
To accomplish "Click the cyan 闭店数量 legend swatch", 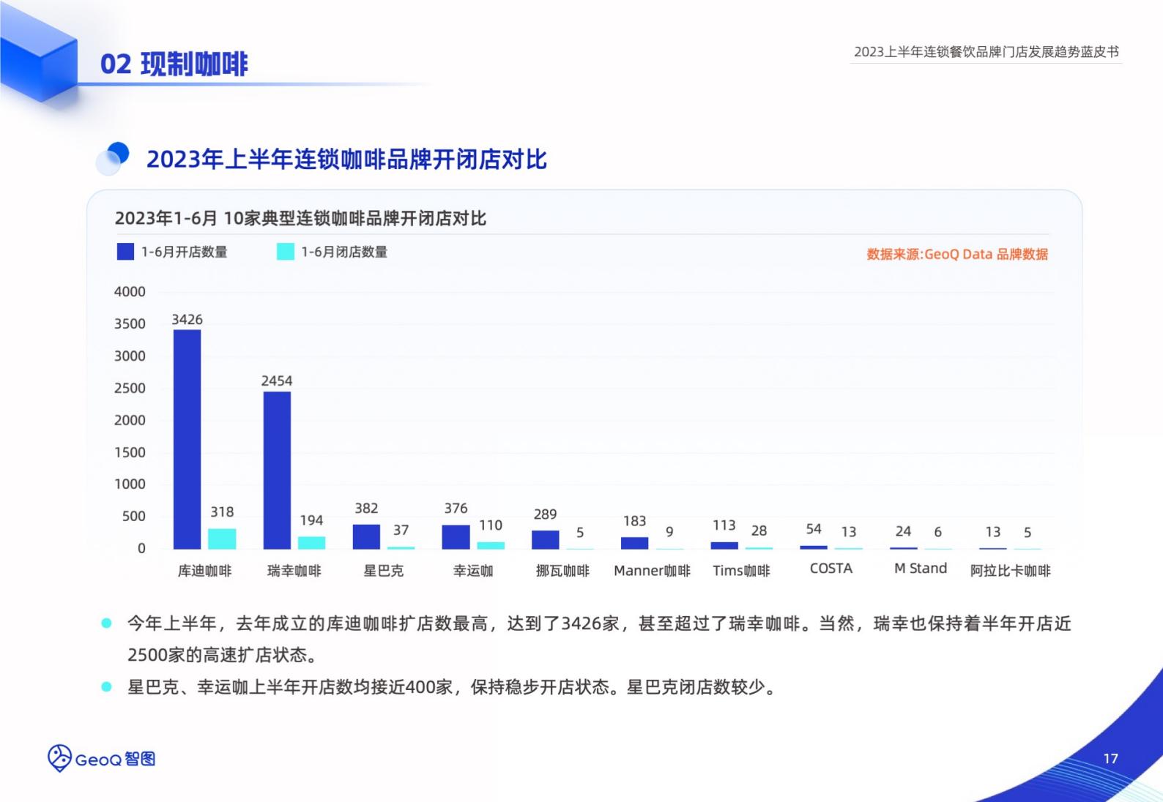I will click(285, 252).
